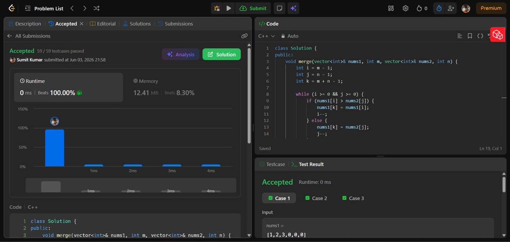Click the Code panel header tab
Screen dimensions: 510x242
pos(269,24)
